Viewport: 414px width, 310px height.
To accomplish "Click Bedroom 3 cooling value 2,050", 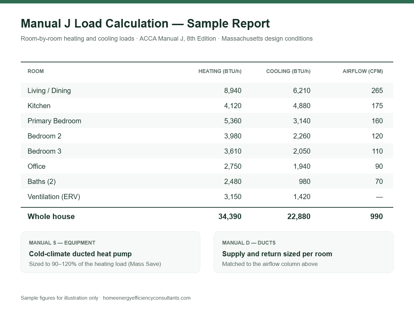I will click(x=302, y=151).
